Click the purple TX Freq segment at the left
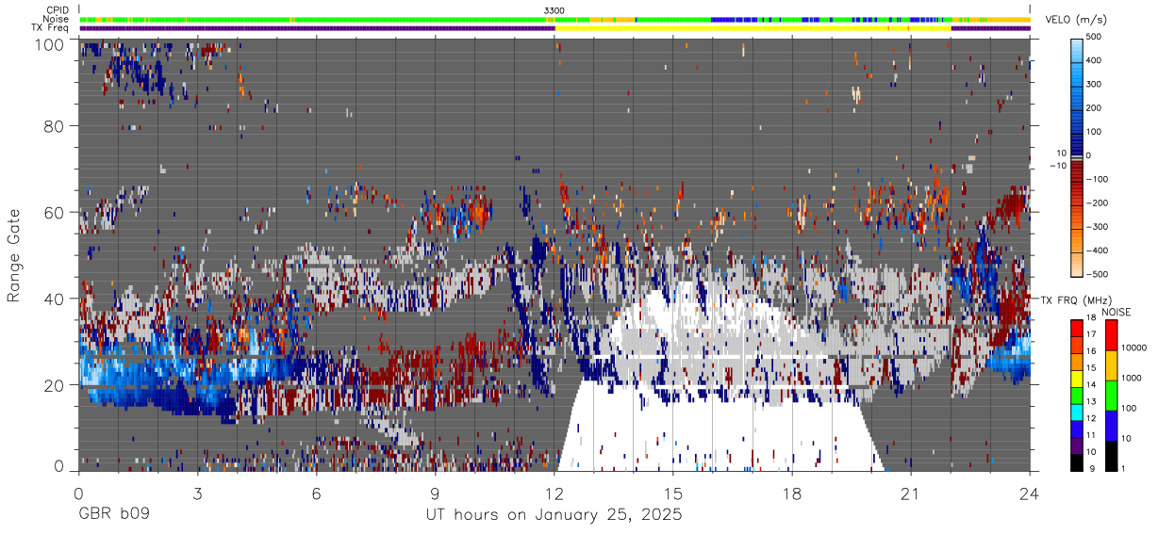Screen dimensions: 1158x534 [x=317, y=28]
